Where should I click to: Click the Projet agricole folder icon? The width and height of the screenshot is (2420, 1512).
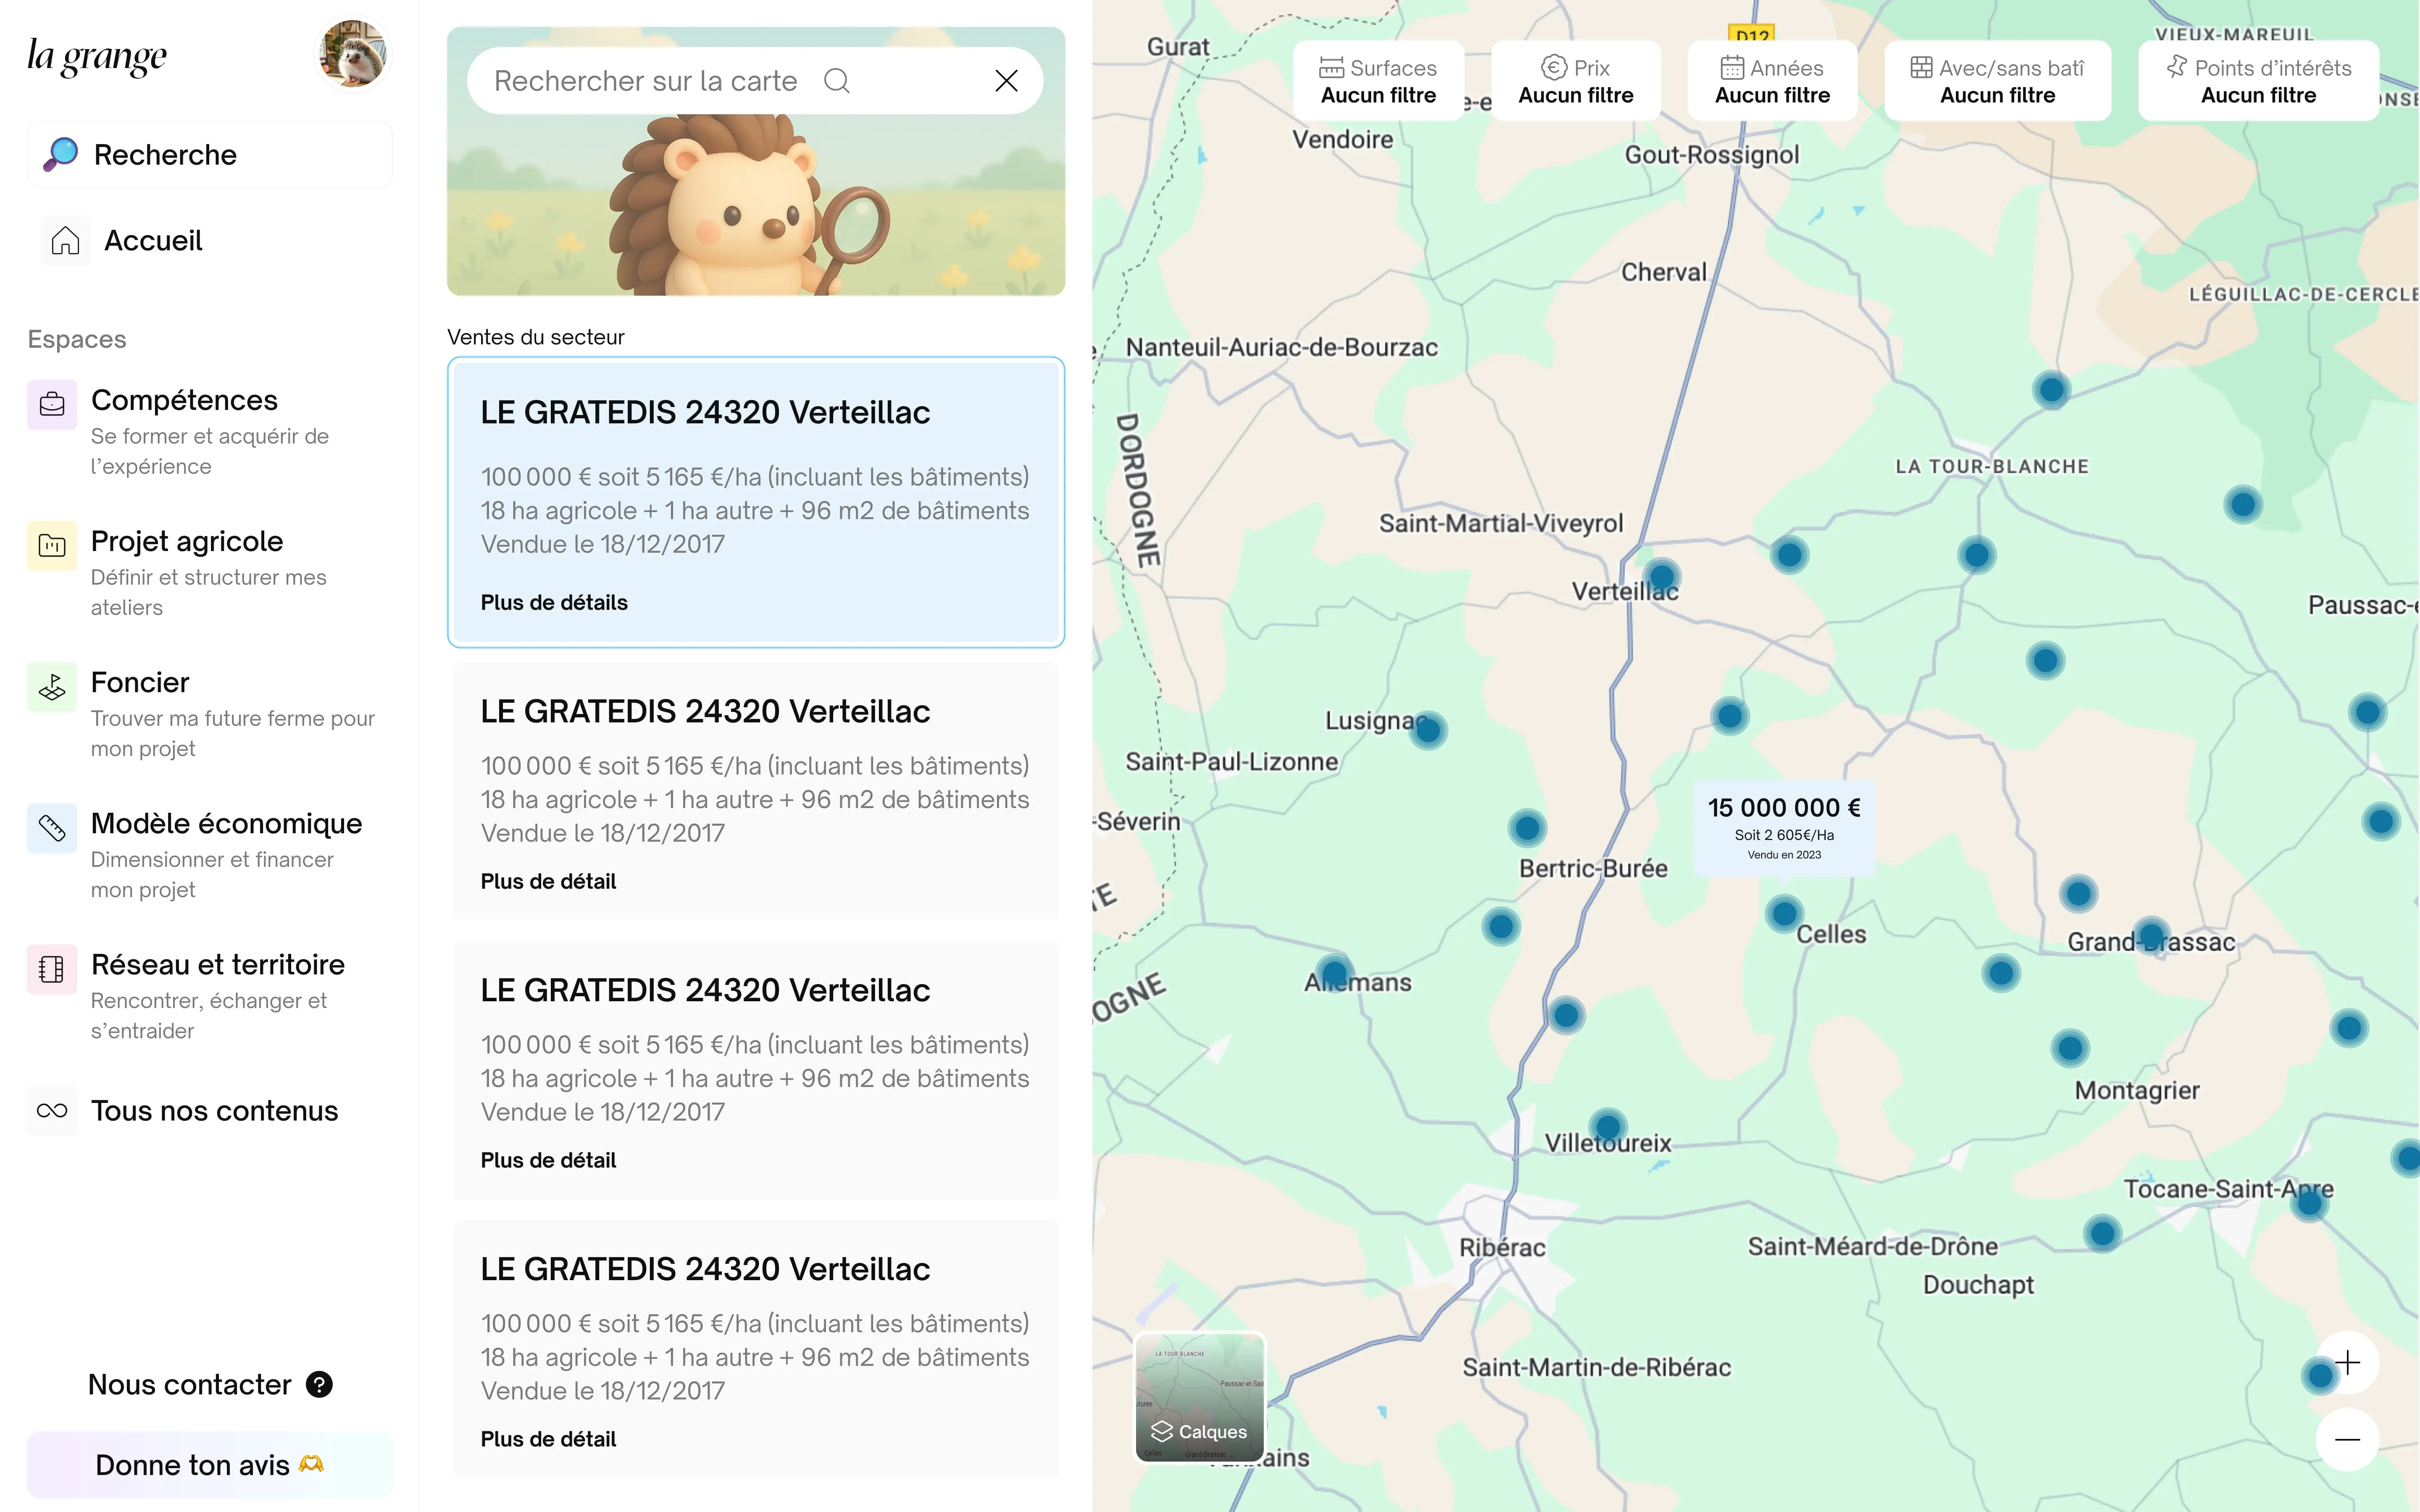[x=52, y=546]
